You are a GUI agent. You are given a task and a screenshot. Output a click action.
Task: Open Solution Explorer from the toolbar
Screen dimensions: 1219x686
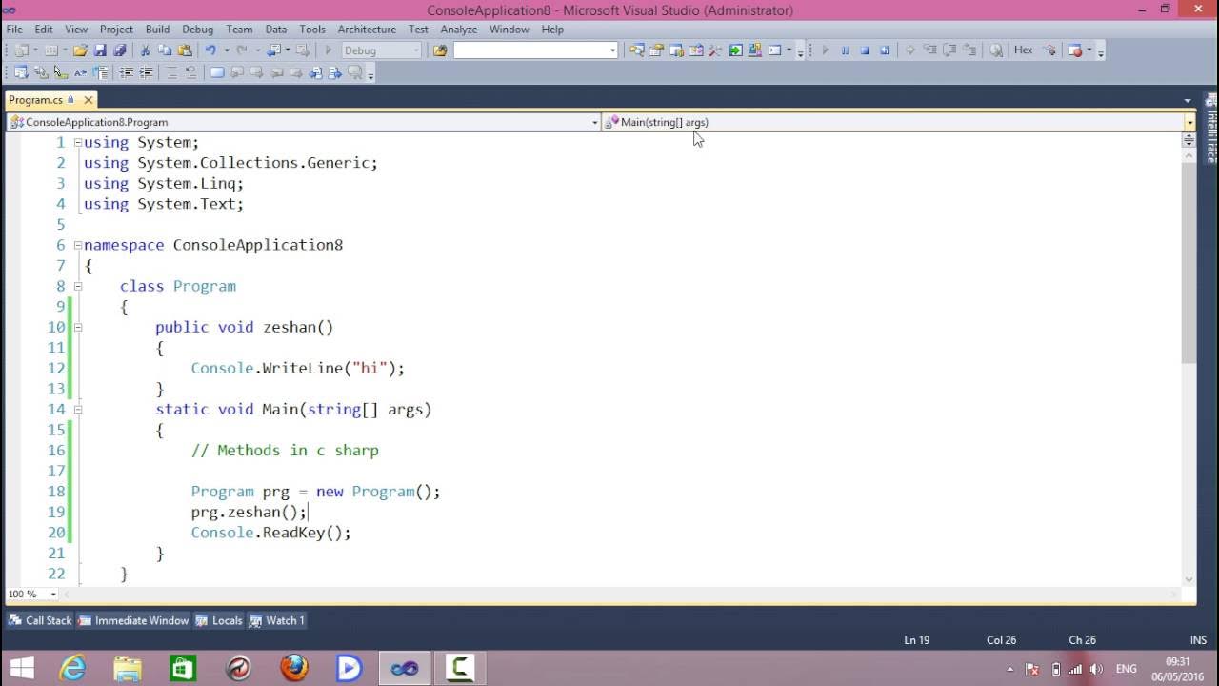tap(636, 50)
